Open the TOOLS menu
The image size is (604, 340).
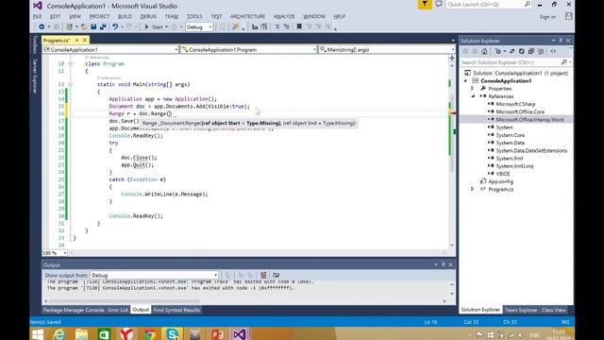194,16
